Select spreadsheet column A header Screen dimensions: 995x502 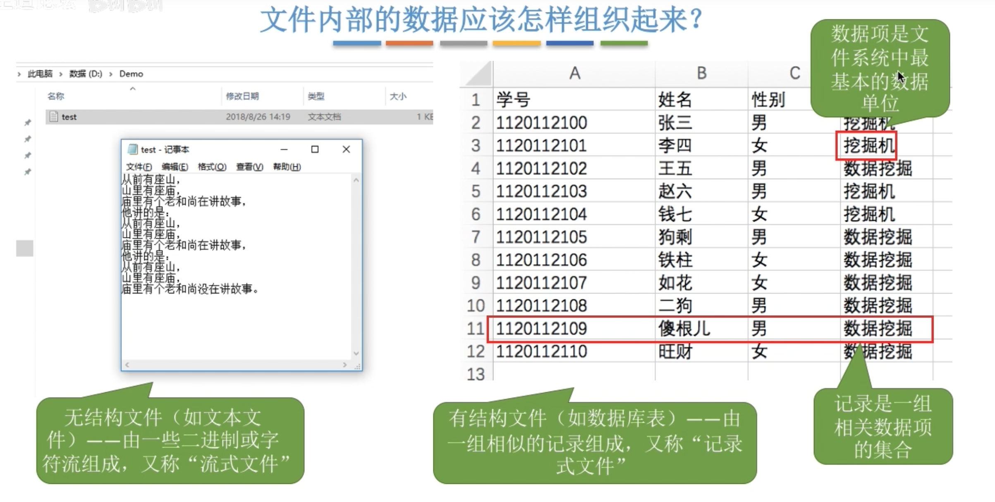pyautogui.click(x=574, y=73)
